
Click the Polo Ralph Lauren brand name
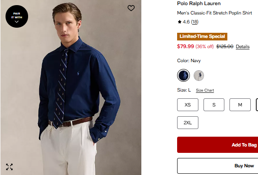pyautogui.click(x=199, y=4)
